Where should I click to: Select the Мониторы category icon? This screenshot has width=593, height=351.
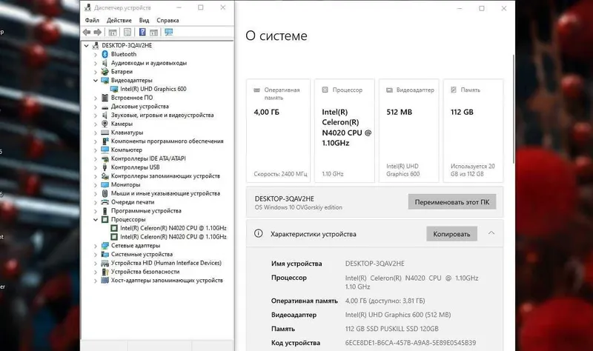[x=105, y=185]
